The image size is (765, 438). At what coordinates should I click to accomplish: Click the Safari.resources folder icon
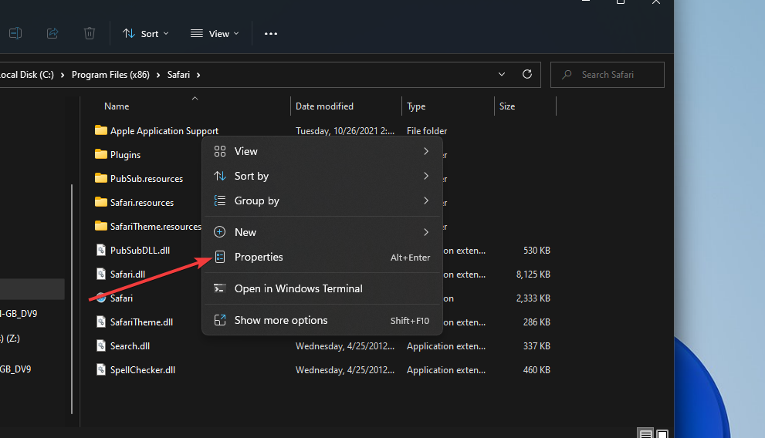101,202
